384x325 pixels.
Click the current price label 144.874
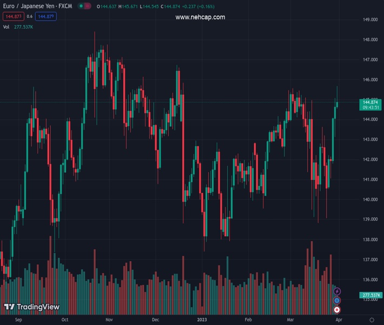(370, 102)
